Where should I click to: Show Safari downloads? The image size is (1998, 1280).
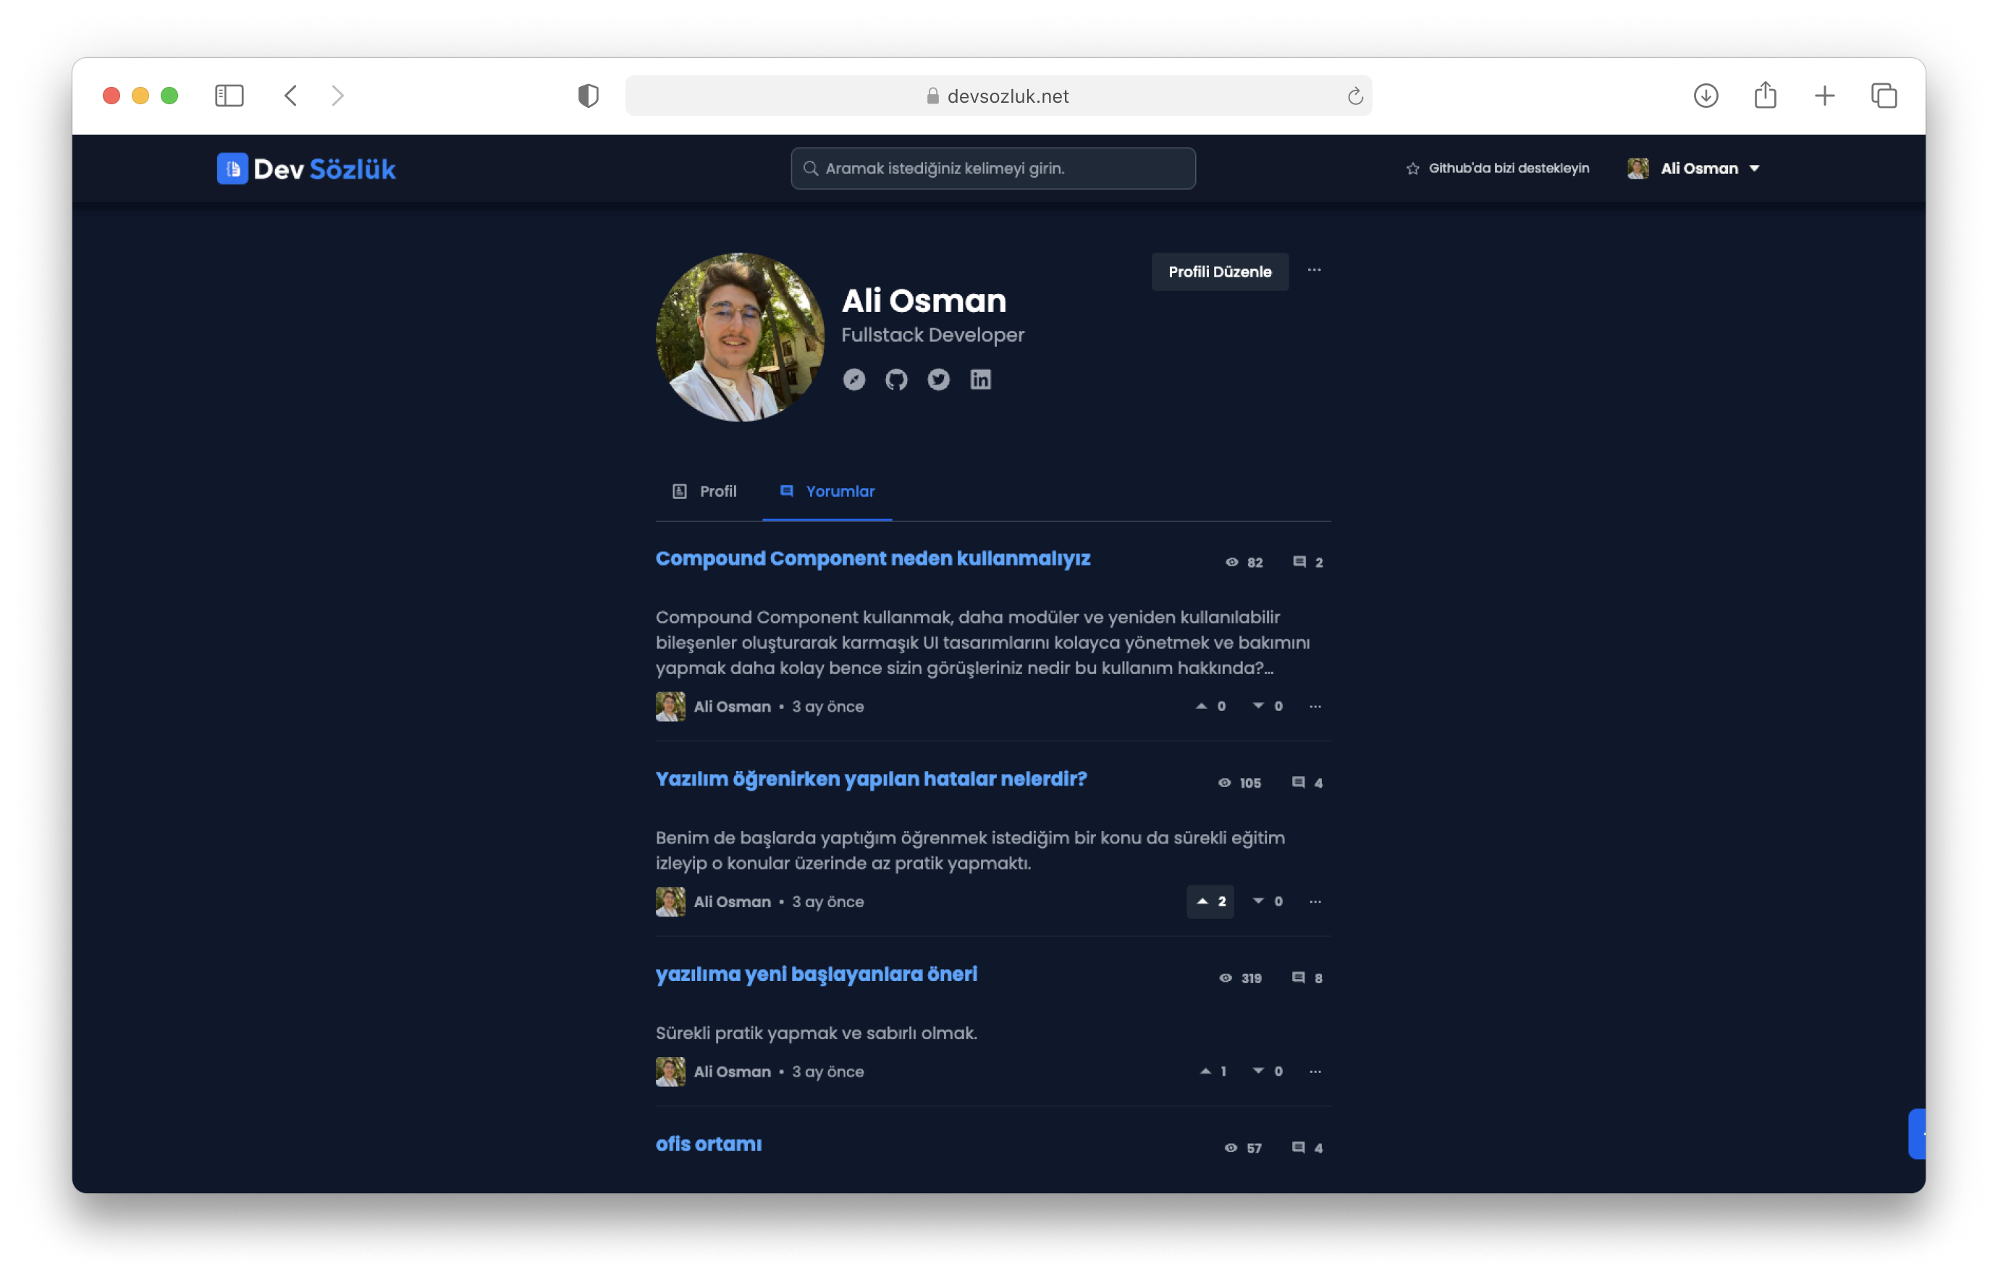1706,96
